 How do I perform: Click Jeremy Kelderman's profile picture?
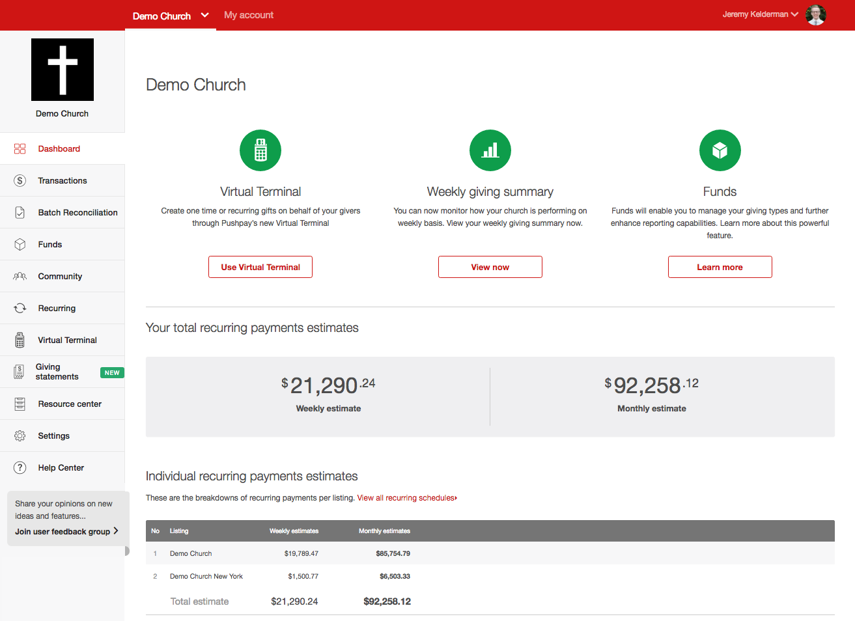tap(815, 14)
